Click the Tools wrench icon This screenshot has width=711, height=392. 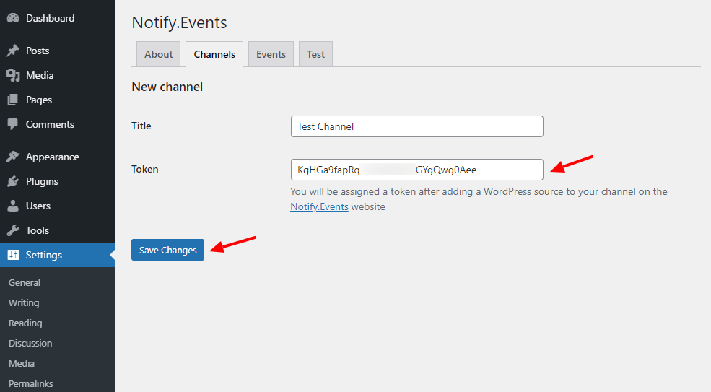[x=13, y=230]
